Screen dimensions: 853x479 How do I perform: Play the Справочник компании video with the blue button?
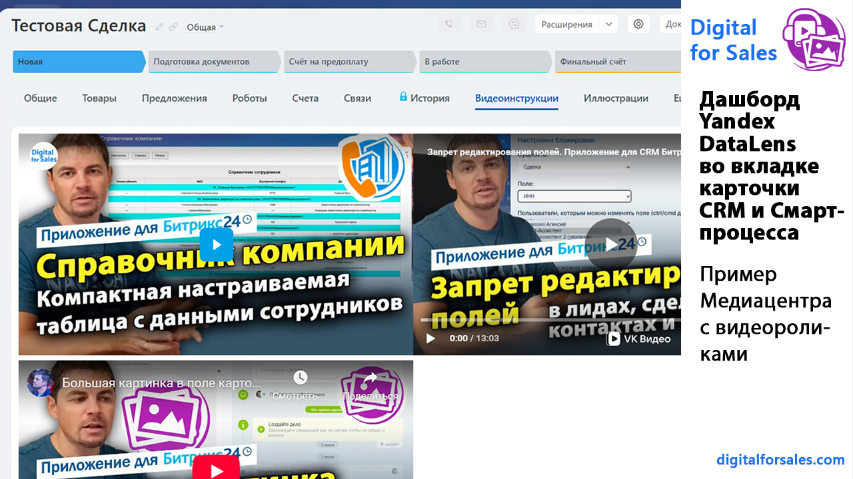click(x=217, y=244)
